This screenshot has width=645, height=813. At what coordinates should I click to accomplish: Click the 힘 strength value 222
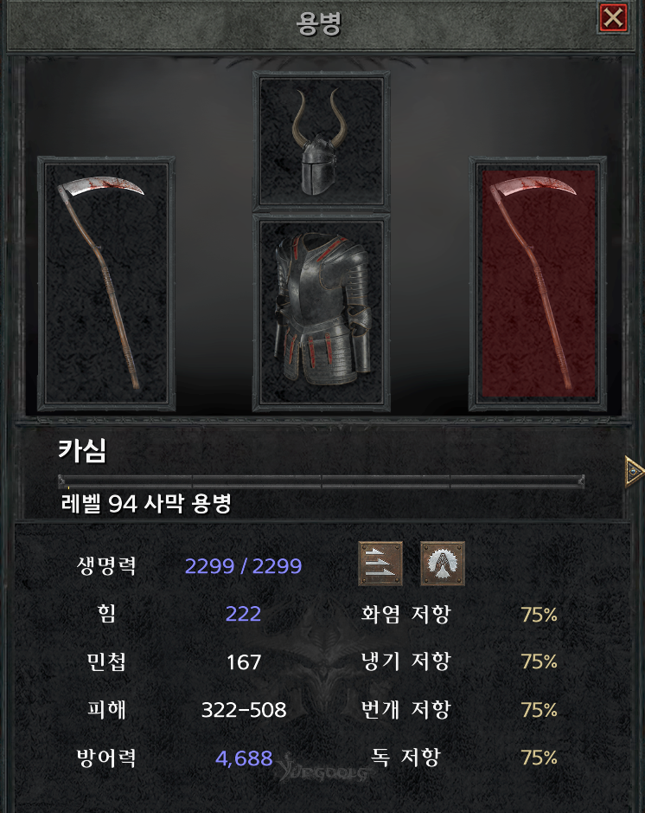pyautogui.click(x=243, y=614)
